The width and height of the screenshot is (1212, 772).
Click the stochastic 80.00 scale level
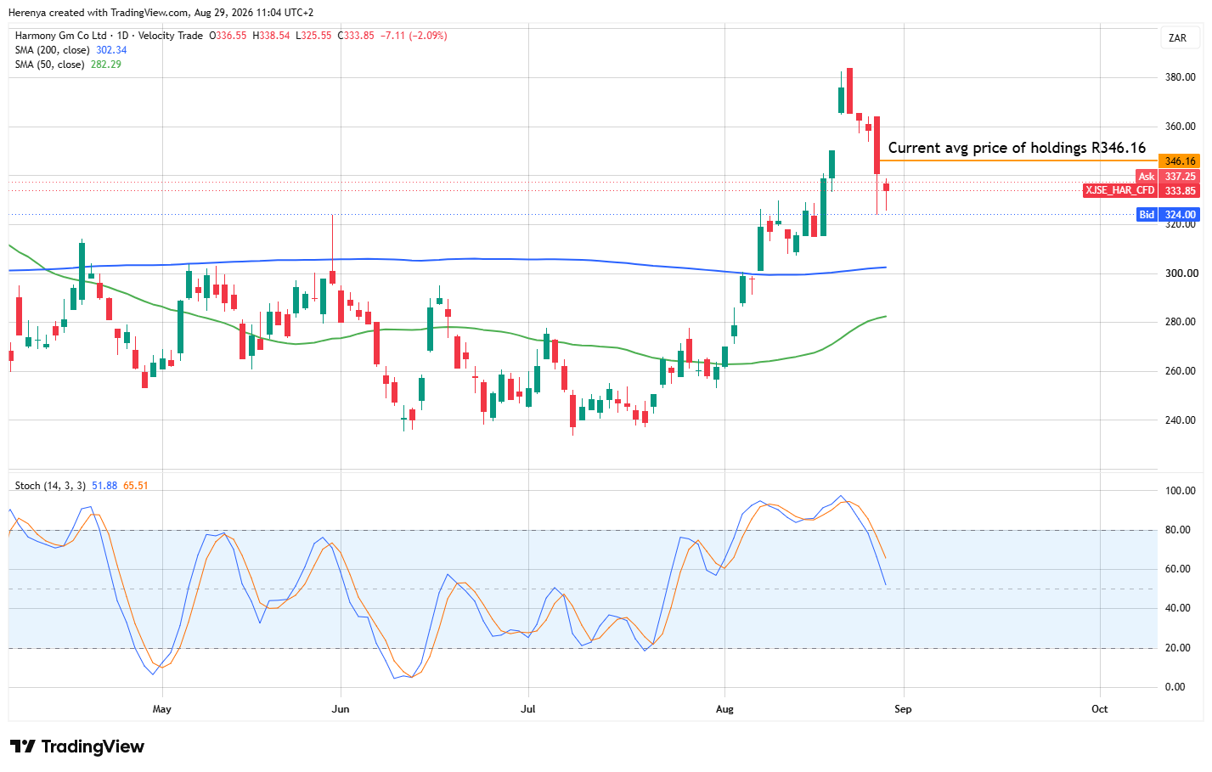click(1180, 530)
